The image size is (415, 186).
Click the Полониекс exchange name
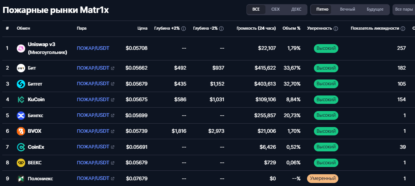coord(40,179)
